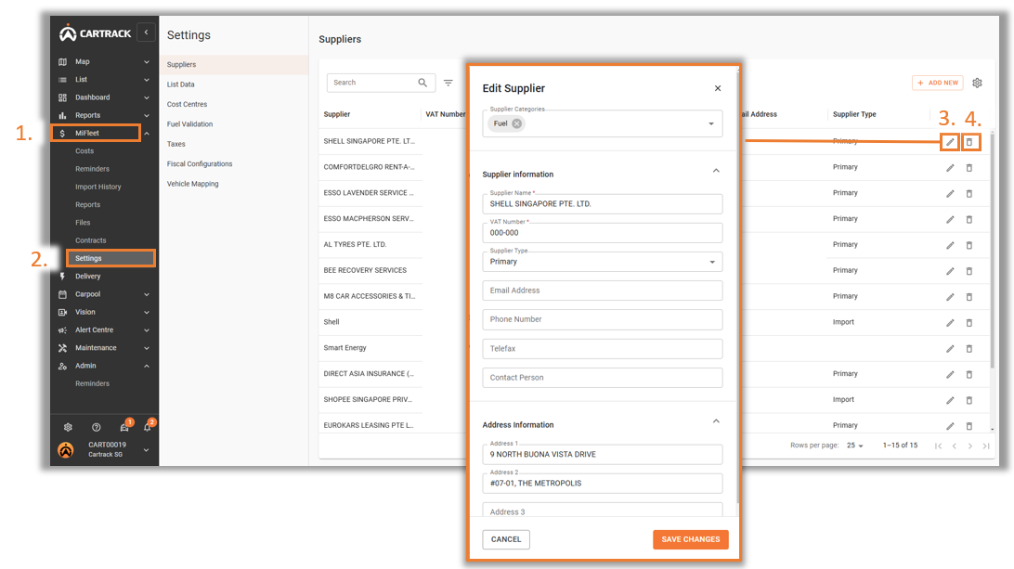
Task: Click the Alert Centre megaphone icon
Action: (63, 330)
